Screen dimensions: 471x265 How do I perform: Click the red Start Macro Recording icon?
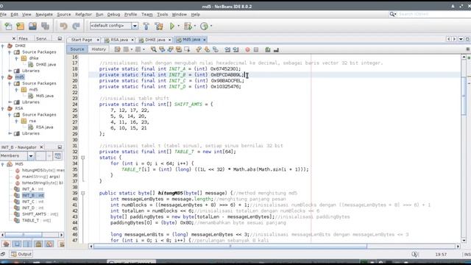[247, 49]
